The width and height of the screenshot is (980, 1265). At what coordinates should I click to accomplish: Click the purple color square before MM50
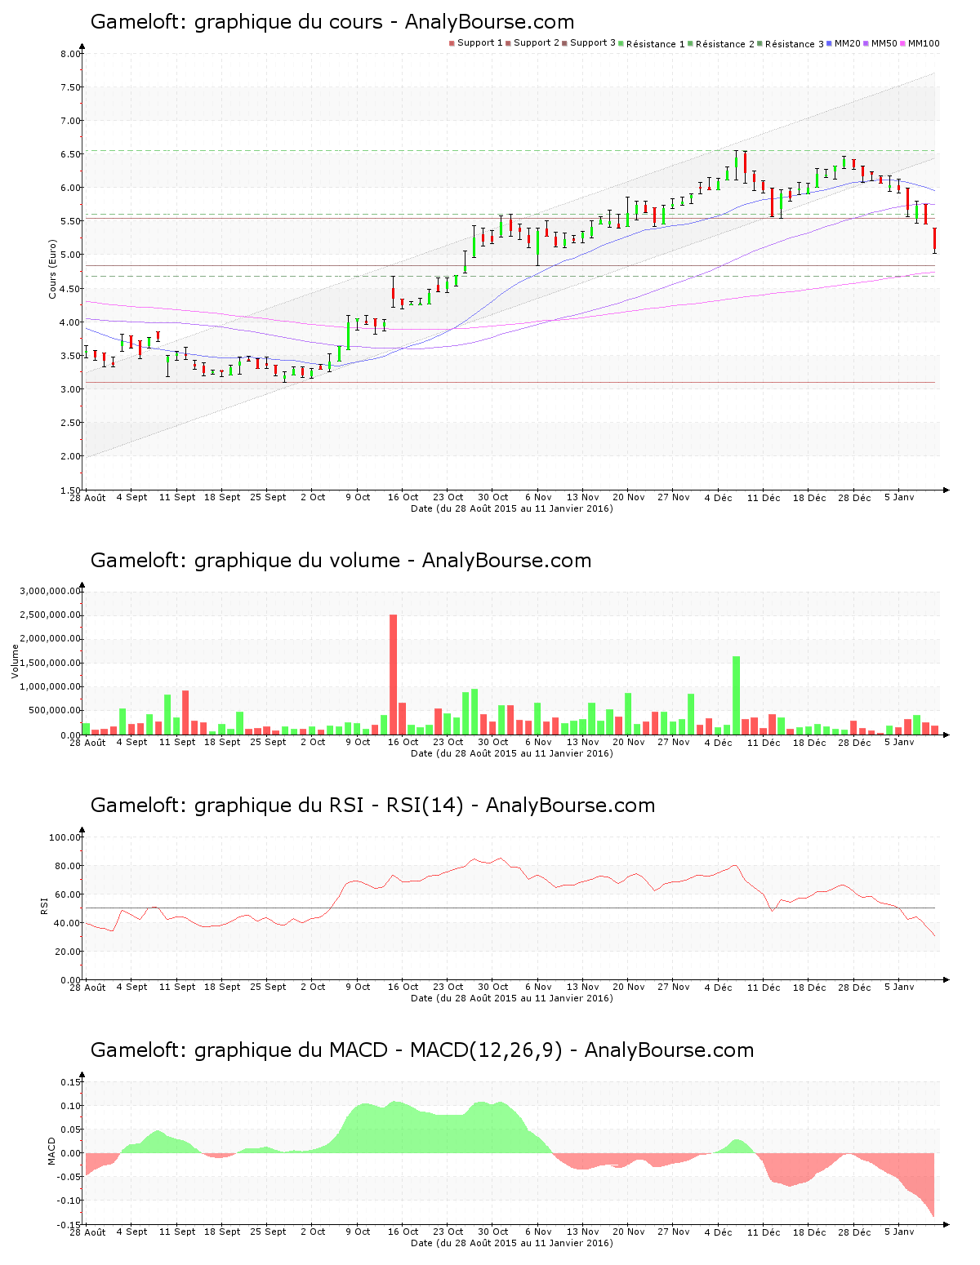coord(866,43)
